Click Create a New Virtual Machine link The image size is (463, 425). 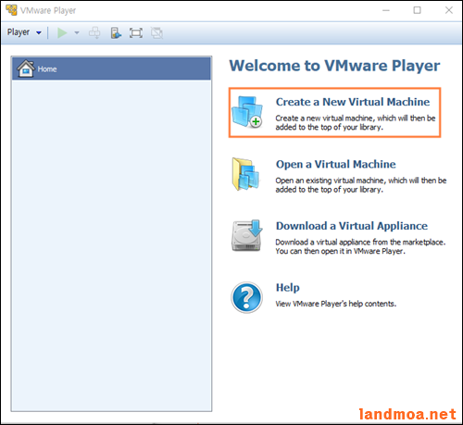click(353, 102)
